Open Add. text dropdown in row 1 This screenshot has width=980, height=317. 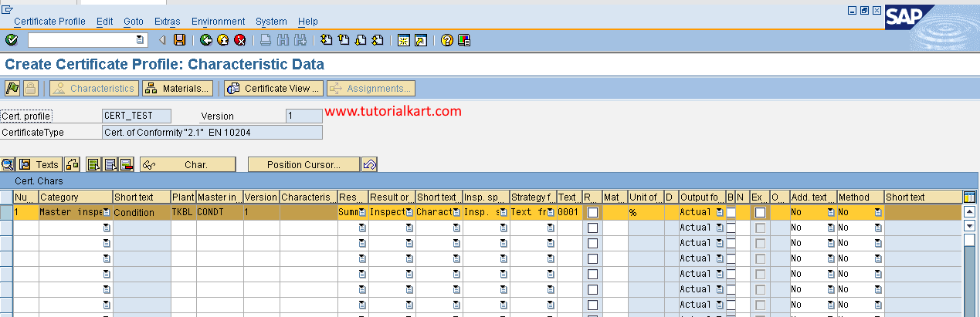[x=831, y=212]
